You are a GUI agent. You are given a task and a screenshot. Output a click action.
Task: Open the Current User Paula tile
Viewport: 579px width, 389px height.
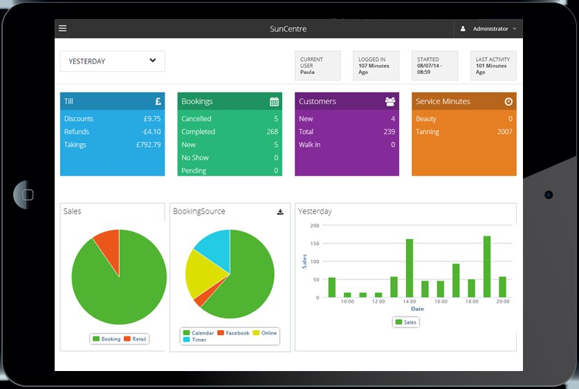click(318, 66)
